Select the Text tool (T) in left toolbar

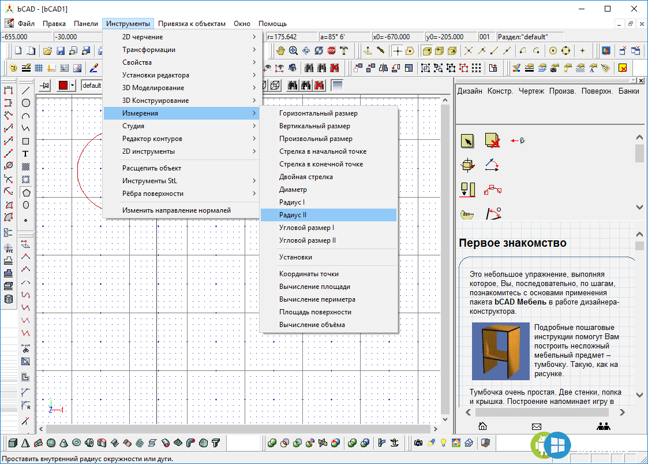coord(25,154)
